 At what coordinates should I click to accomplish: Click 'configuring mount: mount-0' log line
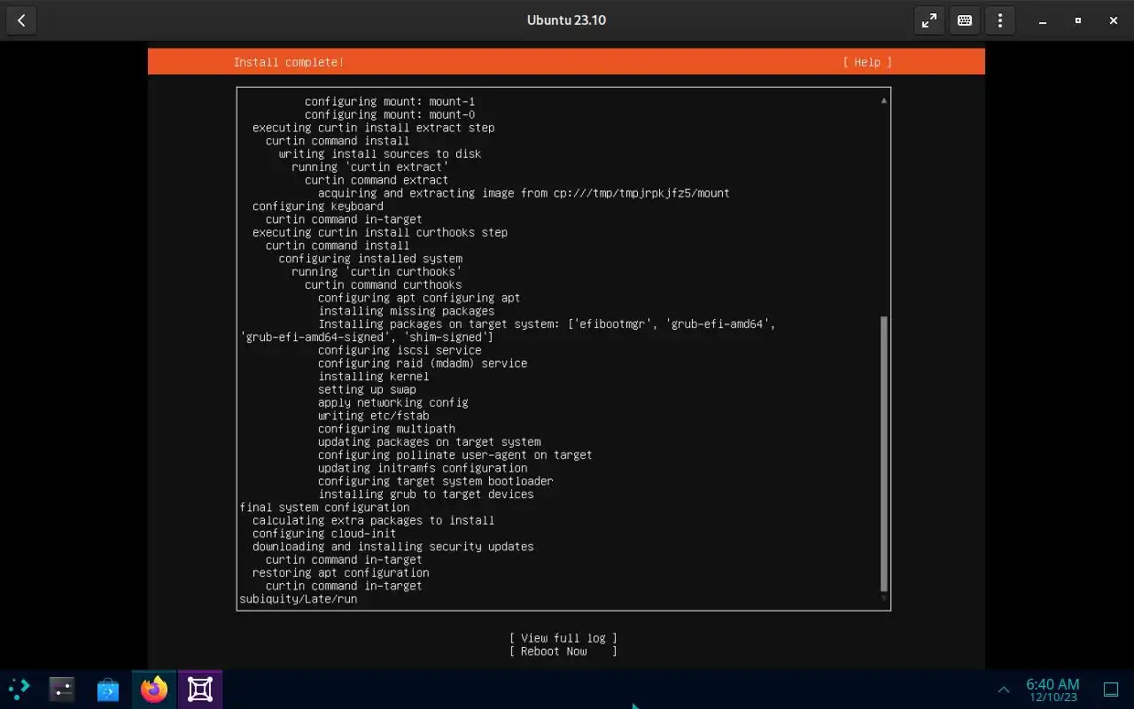[x=390, y=115]
